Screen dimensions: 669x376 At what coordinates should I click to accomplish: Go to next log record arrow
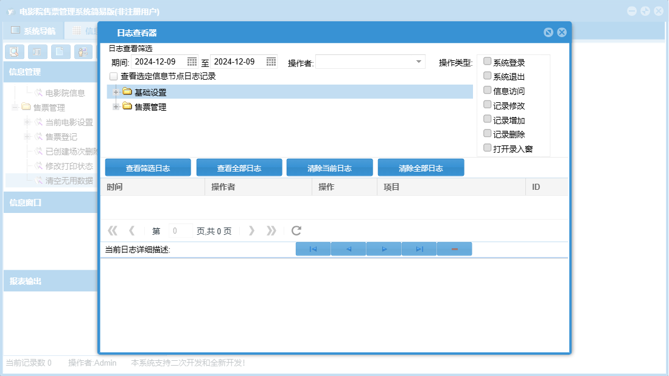pyautogui.click(x=384, y=249)
